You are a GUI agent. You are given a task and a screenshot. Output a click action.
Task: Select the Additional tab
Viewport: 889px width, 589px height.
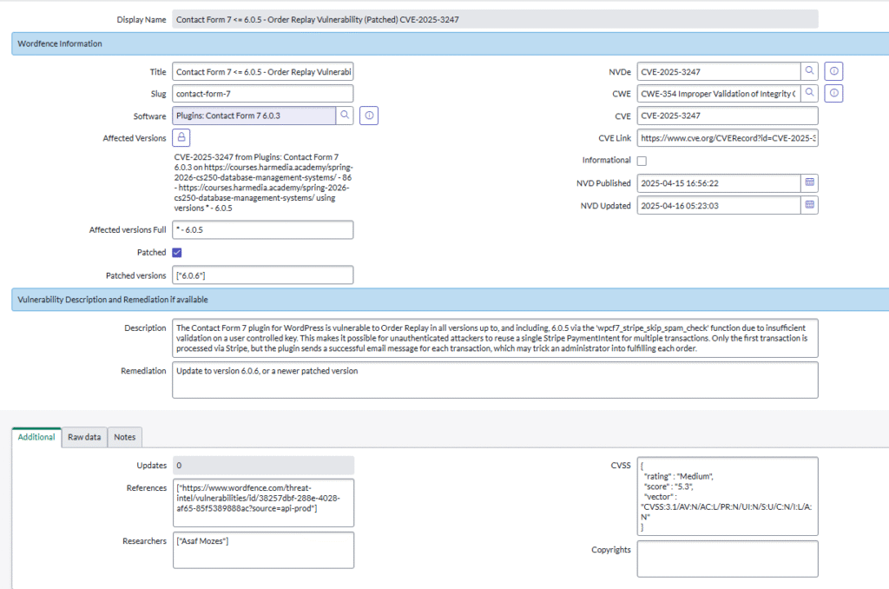click(36, 437)
